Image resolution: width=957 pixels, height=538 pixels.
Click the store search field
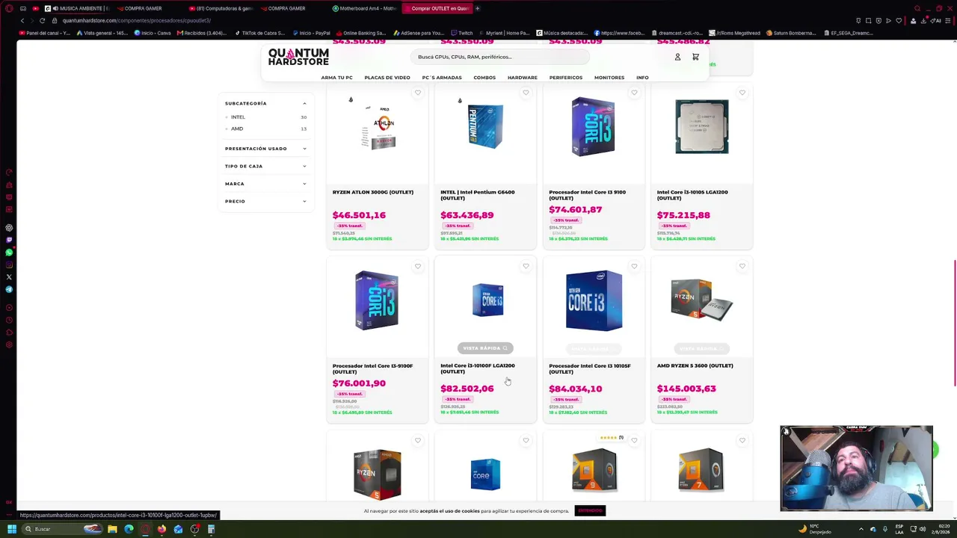point(499,57)
